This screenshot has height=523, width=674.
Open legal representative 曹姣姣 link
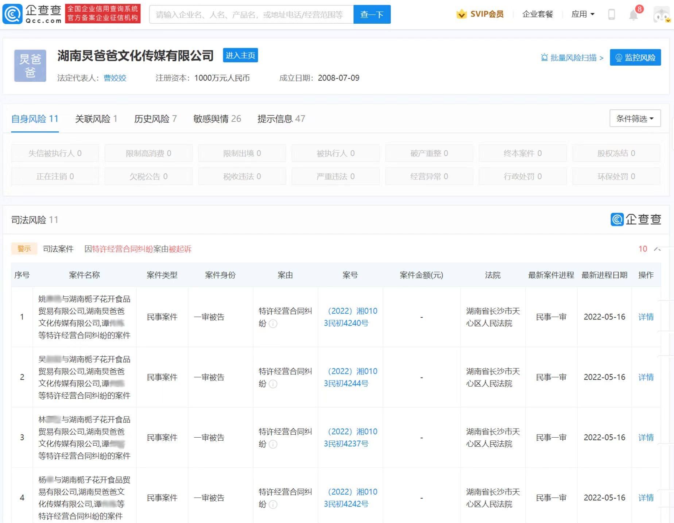pyautogui.click(x=115, y=78)
